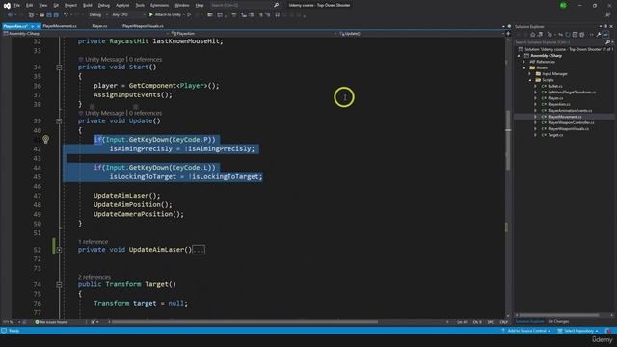Click '2 references' CodeLens above Target()
617x347 pixels.
[x=94, y=277]
